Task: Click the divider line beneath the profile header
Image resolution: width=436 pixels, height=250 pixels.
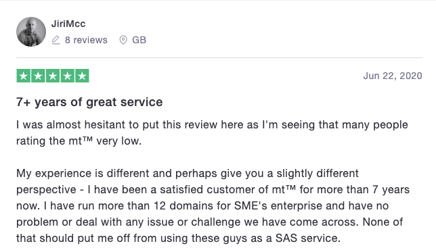Action: coord(219,57)
